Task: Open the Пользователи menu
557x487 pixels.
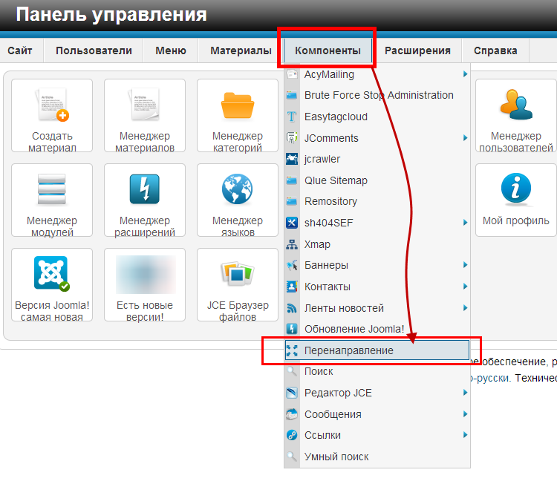Action: click(x=94, y=50)
